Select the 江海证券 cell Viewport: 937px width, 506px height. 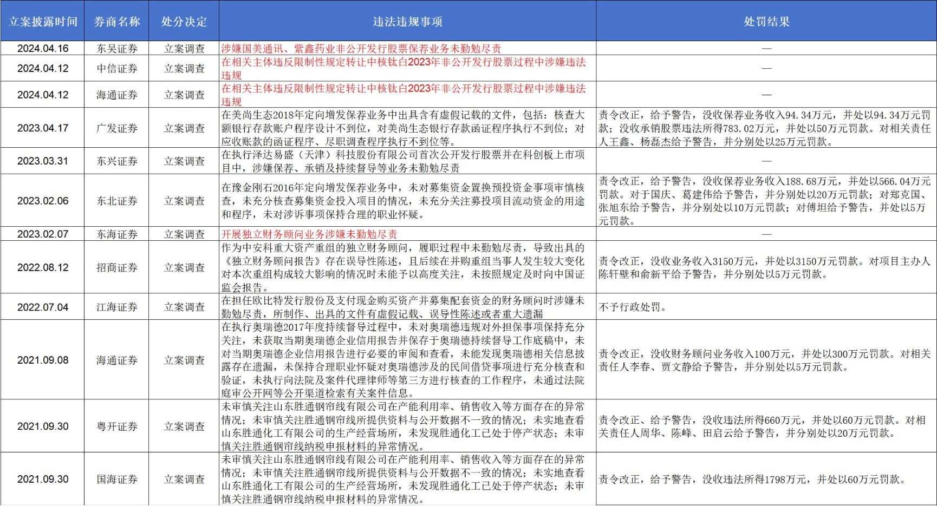pyautogui.click(x=116, y=307)
